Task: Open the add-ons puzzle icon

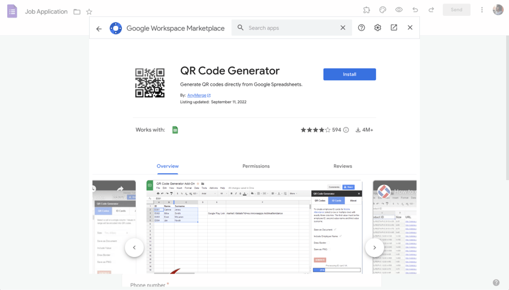Action: (x=366, y=10)
